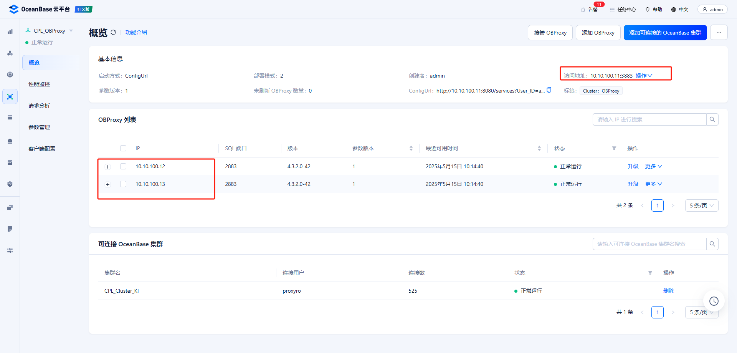
Task: Select page 1 in OBProxy list pagination
Action: point(658,206)
